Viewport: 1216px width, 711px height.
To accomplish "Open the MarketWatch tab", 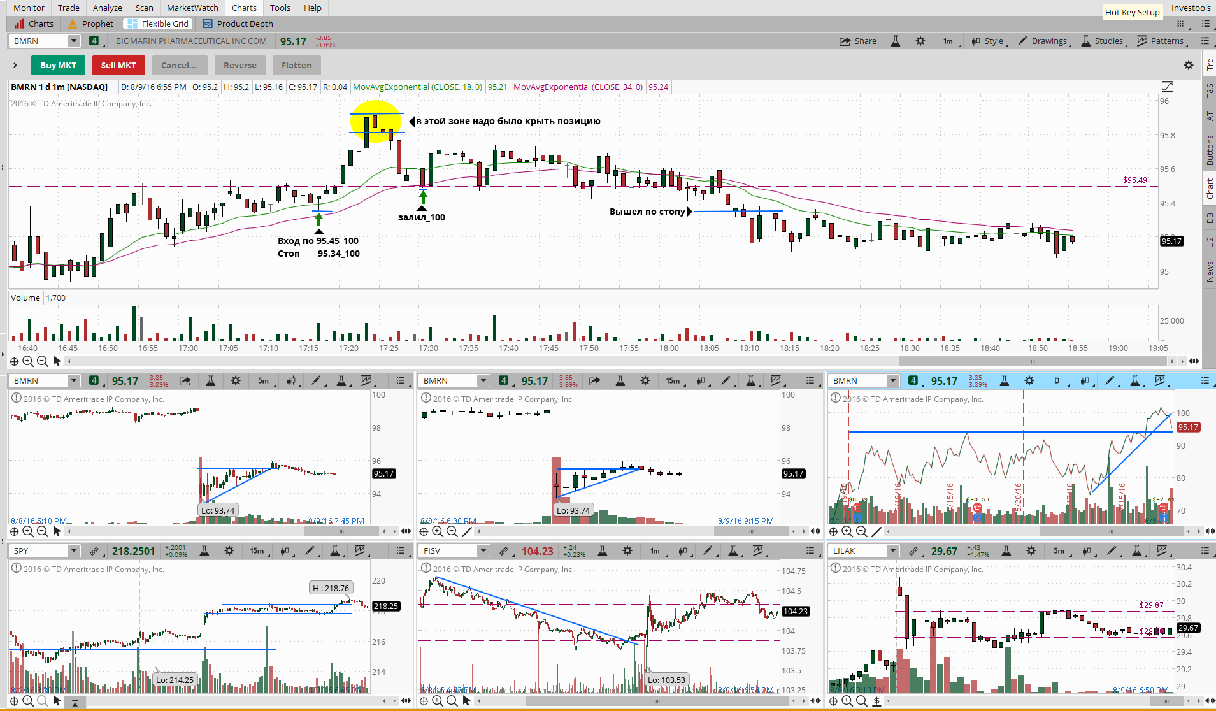I will pos(192,8).
